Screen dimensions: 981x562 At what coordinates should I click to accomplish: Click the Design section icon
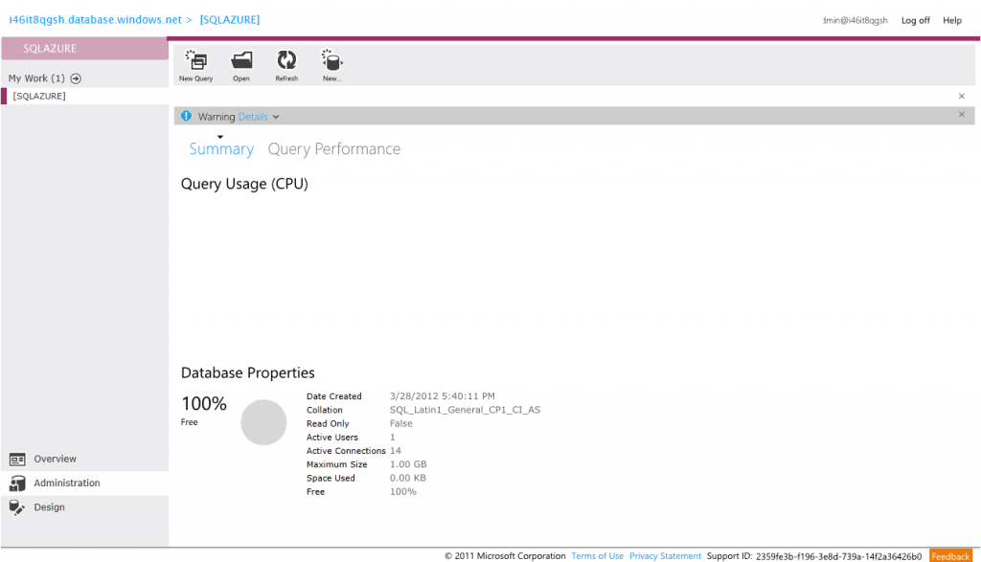pyautogui.click(x=17, y=507)
